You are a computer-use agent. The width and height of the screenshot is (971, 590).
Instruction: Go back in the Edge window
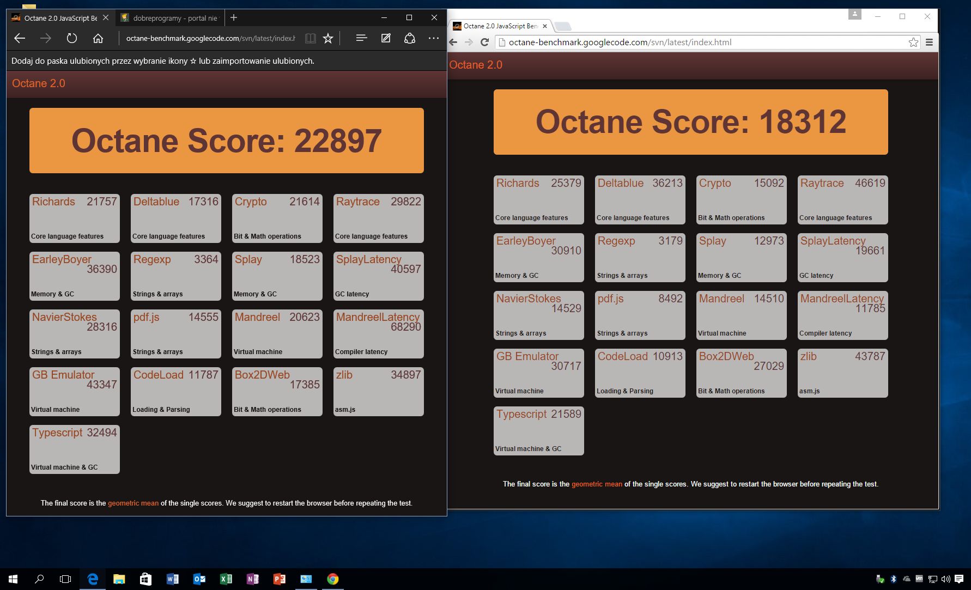20,38
